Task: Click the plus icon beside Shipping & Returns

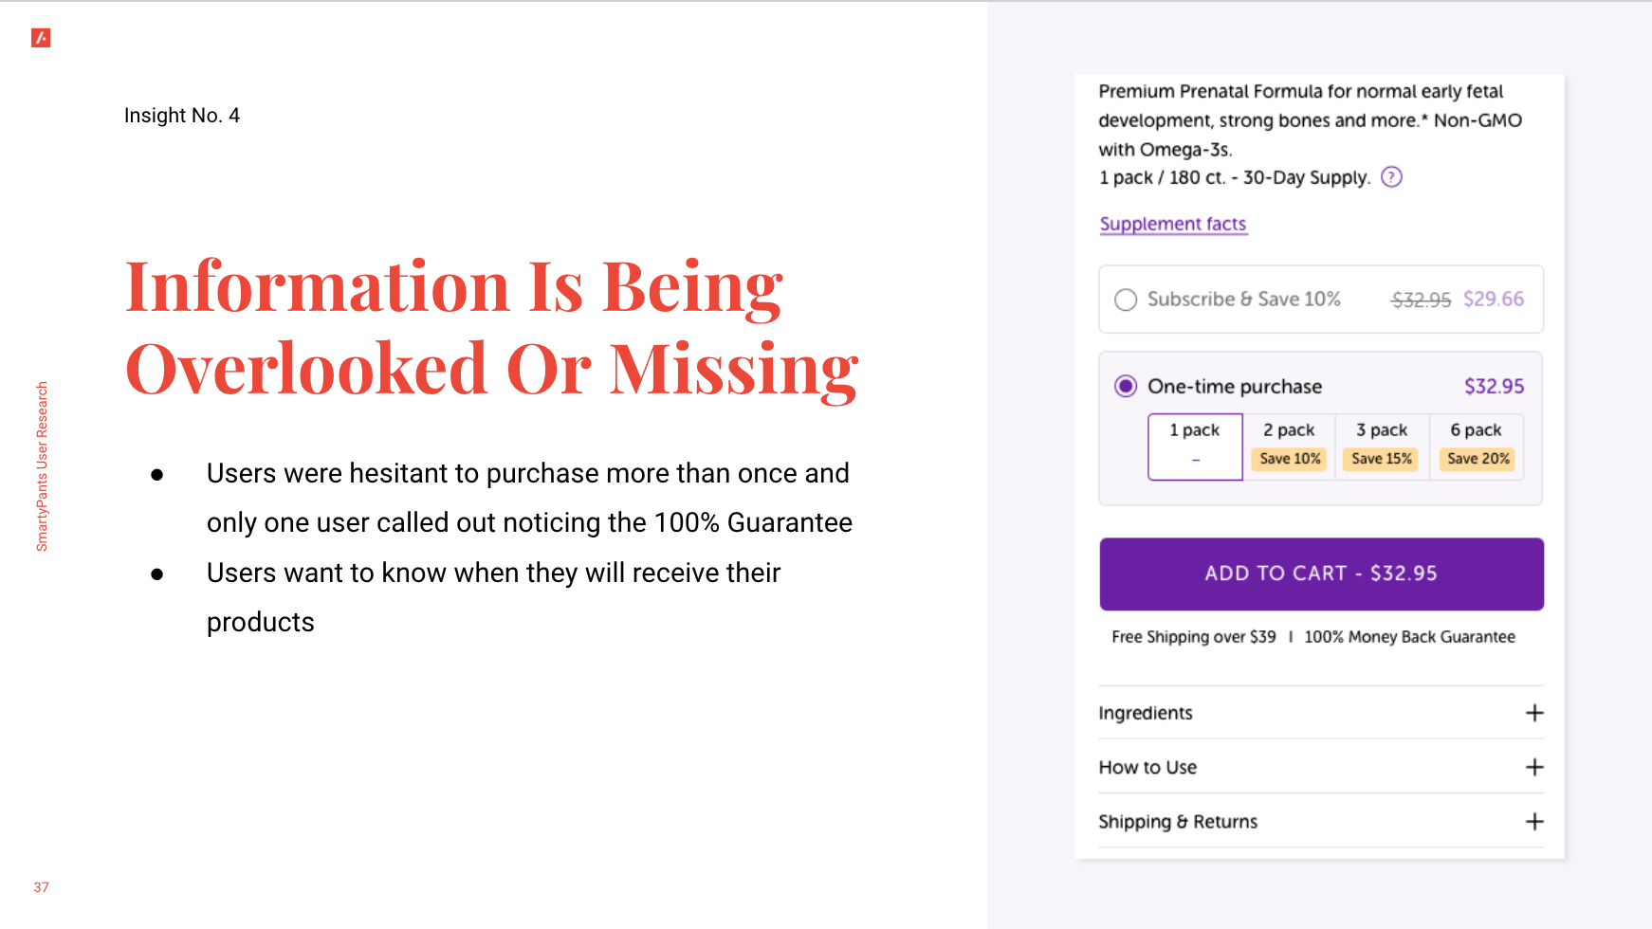Action: point(1534,822)
